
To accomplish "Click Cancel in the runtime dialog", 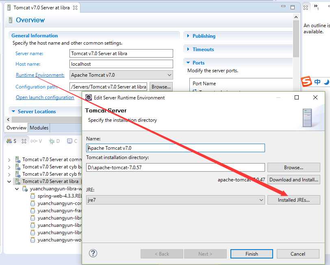I will coord(298,254).
